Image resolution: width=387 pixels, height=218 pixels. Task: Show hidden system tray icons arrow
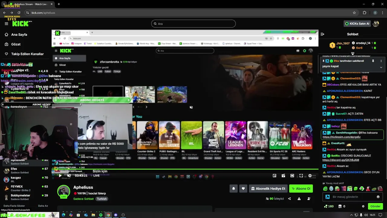pyautogui.click(x=352, y=215)
